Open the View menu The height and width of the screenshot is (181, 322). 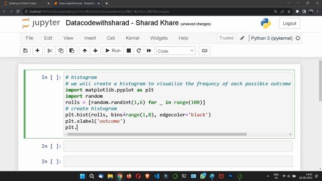tap(68, 38)
